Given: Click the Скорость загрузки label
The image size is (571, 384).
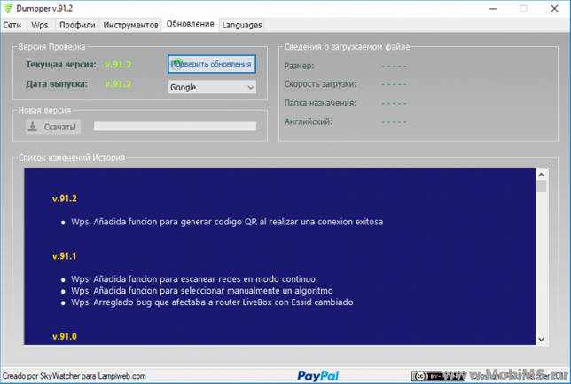Looking at the screenshot, I should click(320, 84).
